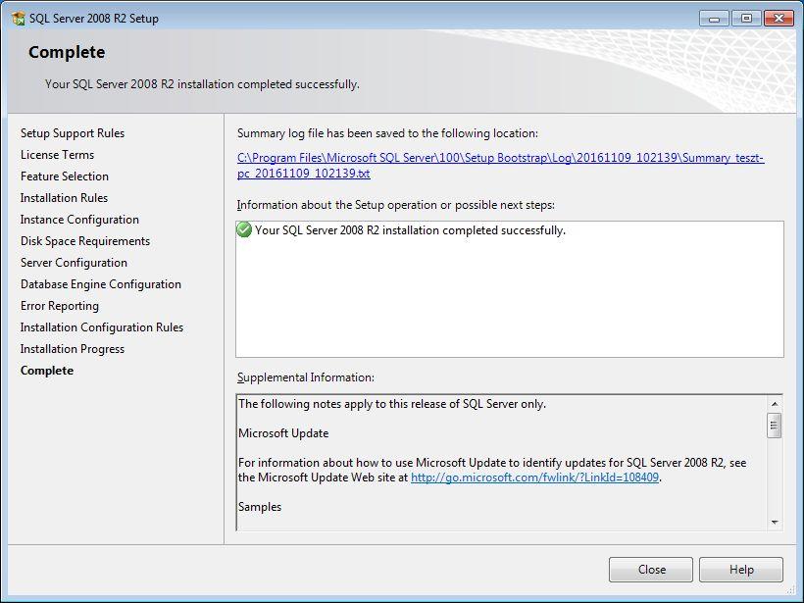Click the scroll down arrow in Supplemental Information

tap(775, 523)
